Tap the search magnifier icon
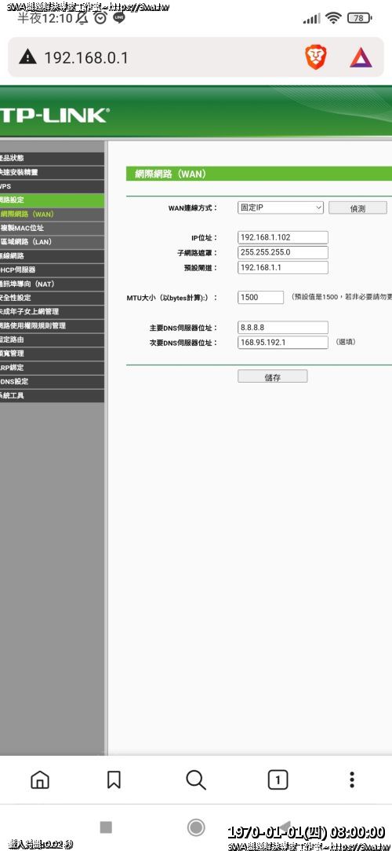 (195, 780)
